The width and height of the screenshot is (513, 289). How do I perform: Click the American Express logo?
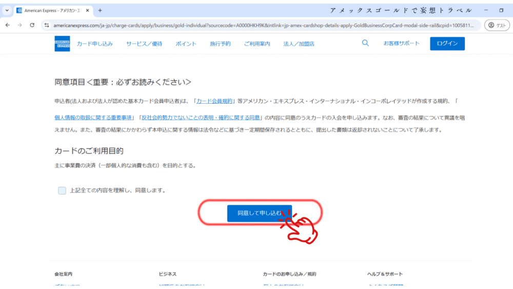[x=62, y=44]
